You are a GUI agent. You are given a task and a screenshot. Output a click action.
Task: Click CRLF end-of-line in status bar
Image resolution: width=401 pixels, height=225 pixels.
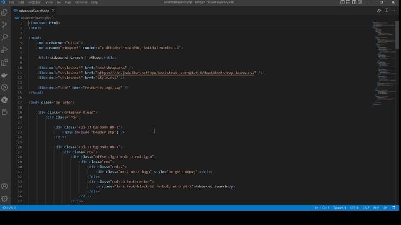366,207
